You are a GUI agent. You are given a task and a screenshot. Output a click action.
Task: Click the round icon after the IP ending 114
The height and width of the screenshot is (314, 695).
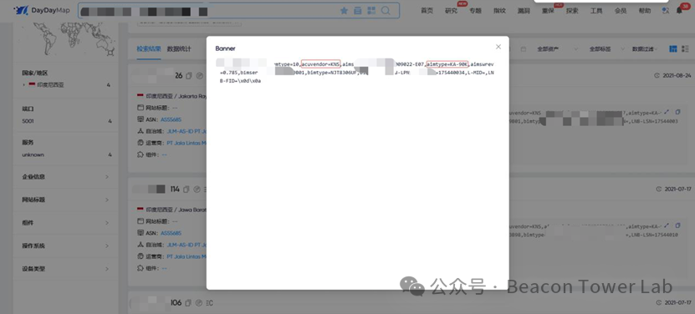pyautogui.click(x=197, y=190)
